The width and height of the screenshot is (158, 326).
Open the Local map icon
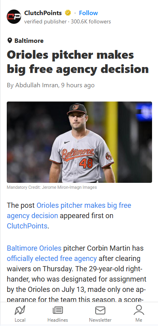(x=20, y=311)
